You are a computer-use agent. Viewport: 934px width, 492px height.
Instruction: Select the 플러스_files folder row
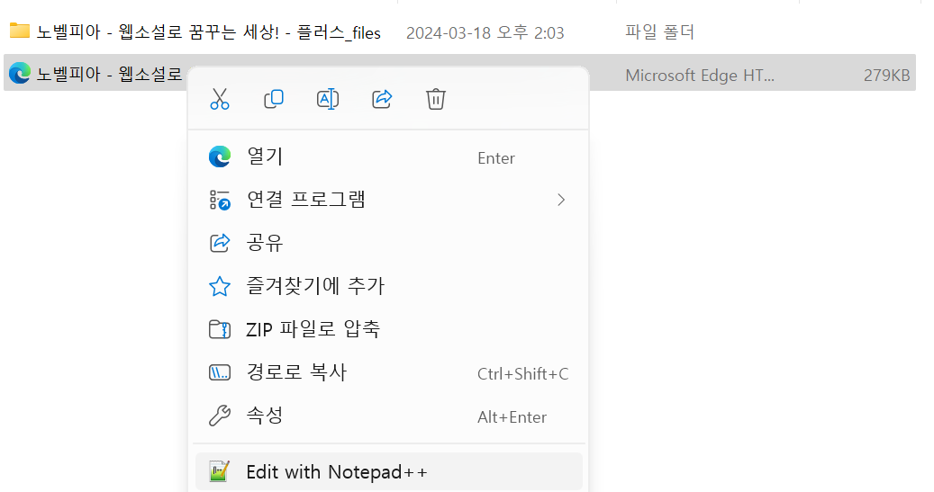tap(459, 32)
